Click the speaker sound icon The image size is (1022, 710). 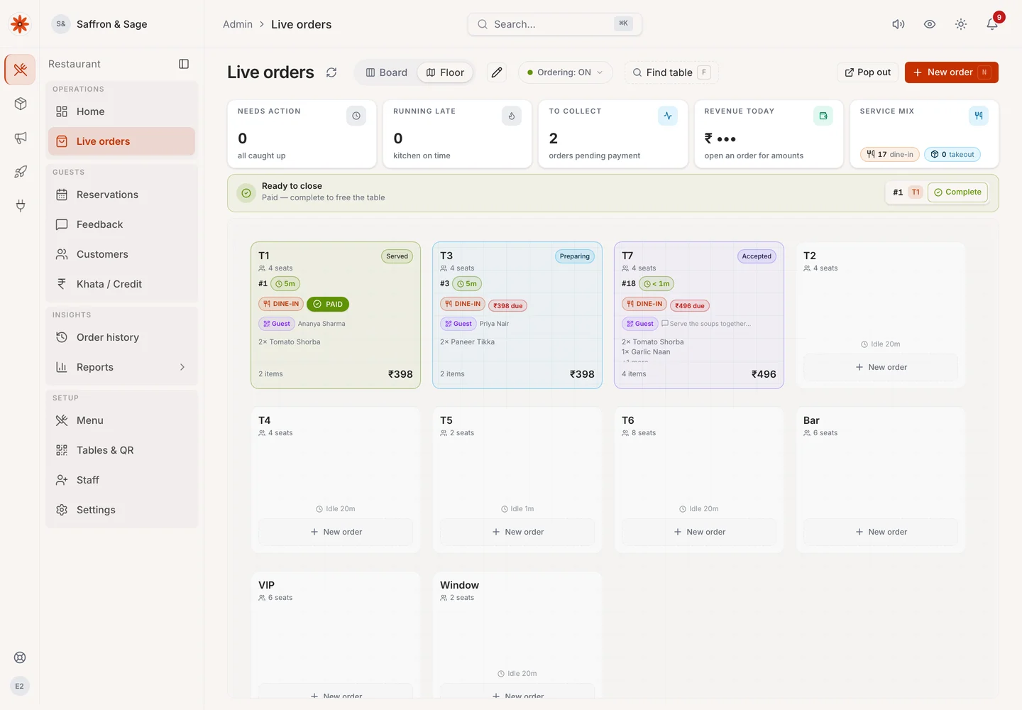pyautogui.click(x=899, y=24)
